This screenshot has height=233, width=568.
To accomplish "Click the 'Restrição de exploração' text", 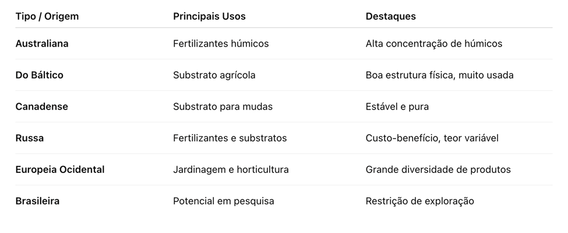I will pyautogui.click(x=419, y=201).
